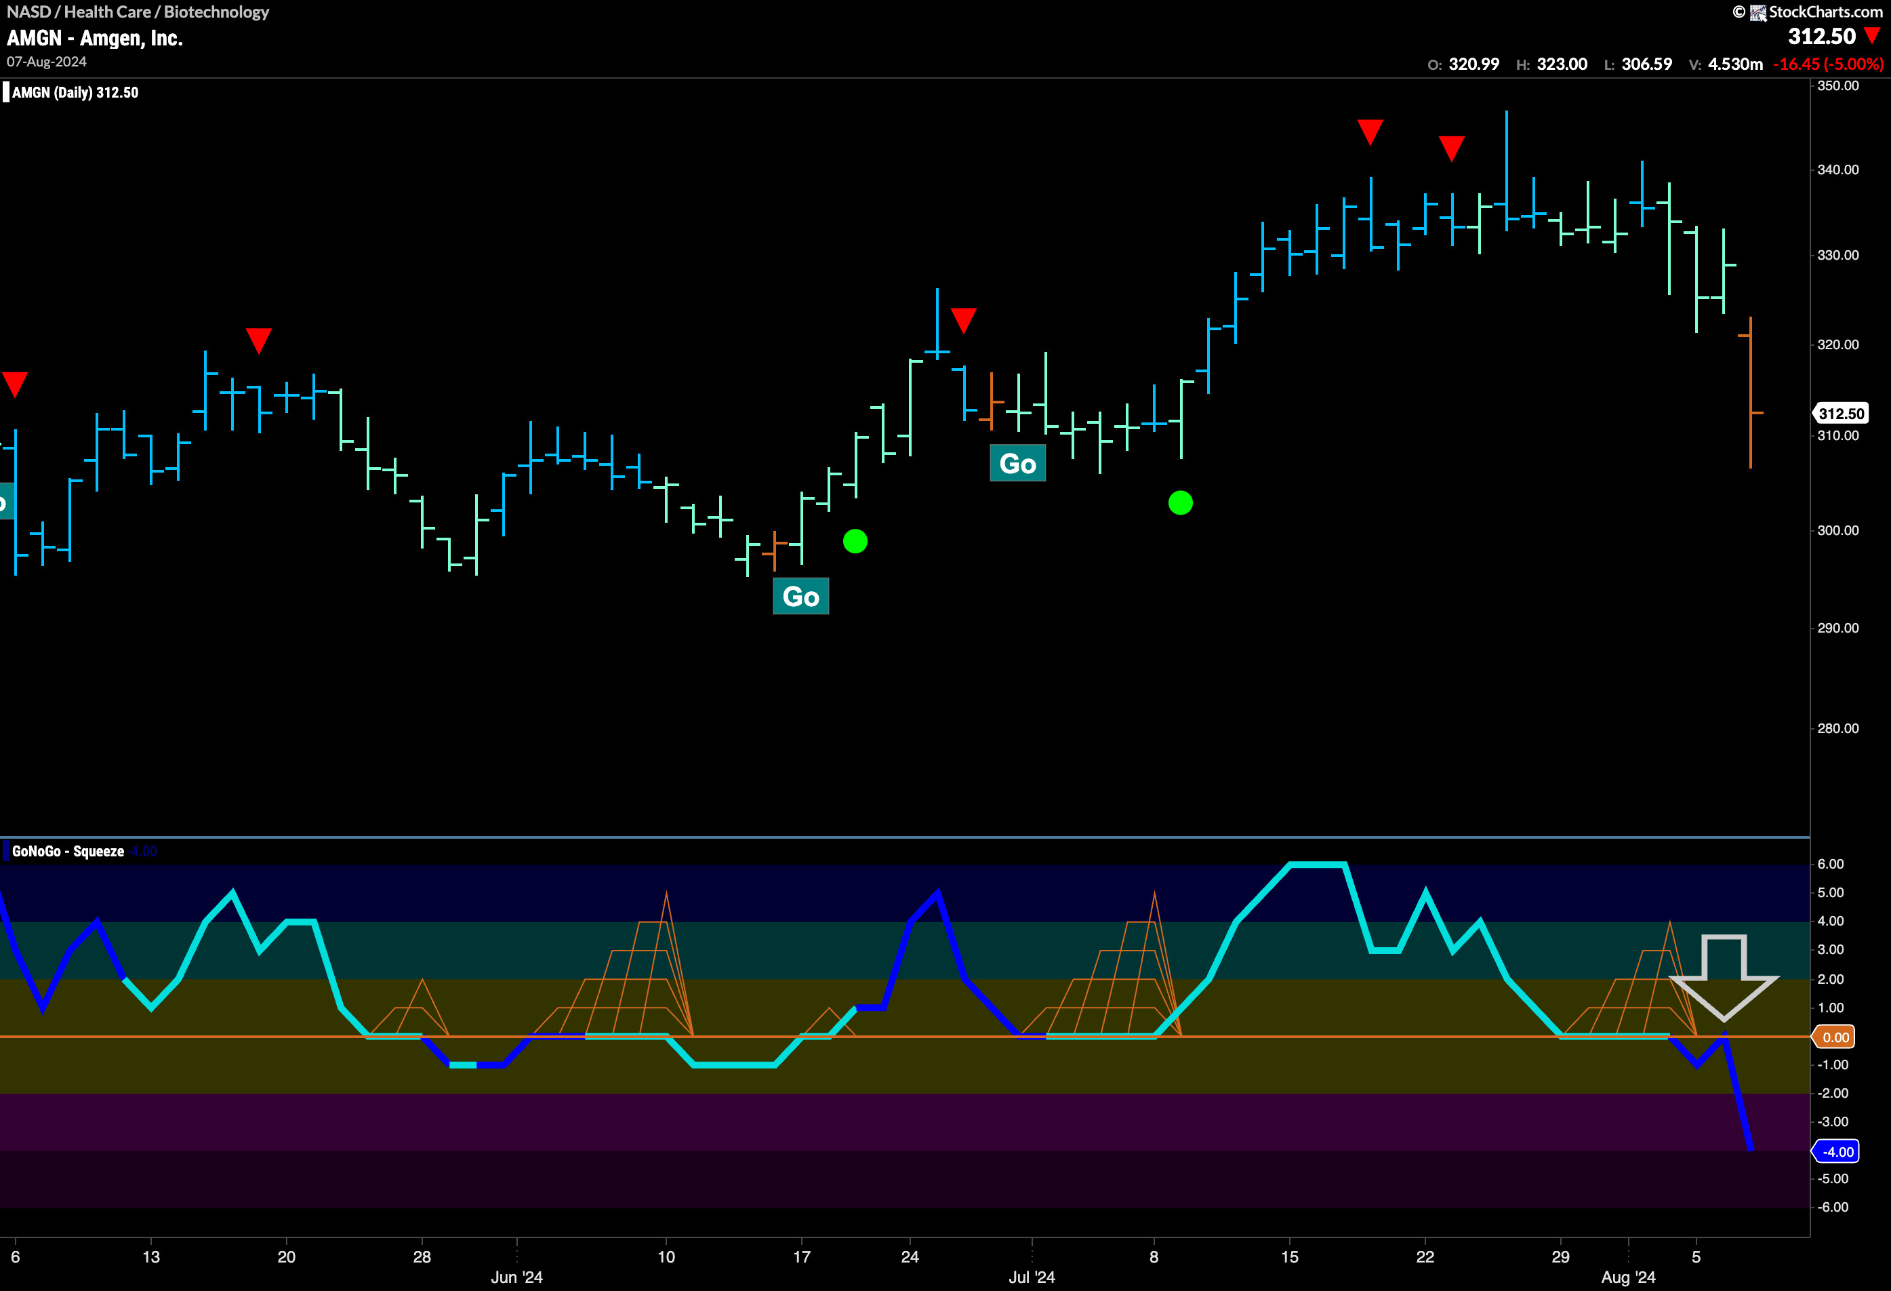Click the Jul '24 date axis label
1891x1291 pixels.
pos(1032,1277)
